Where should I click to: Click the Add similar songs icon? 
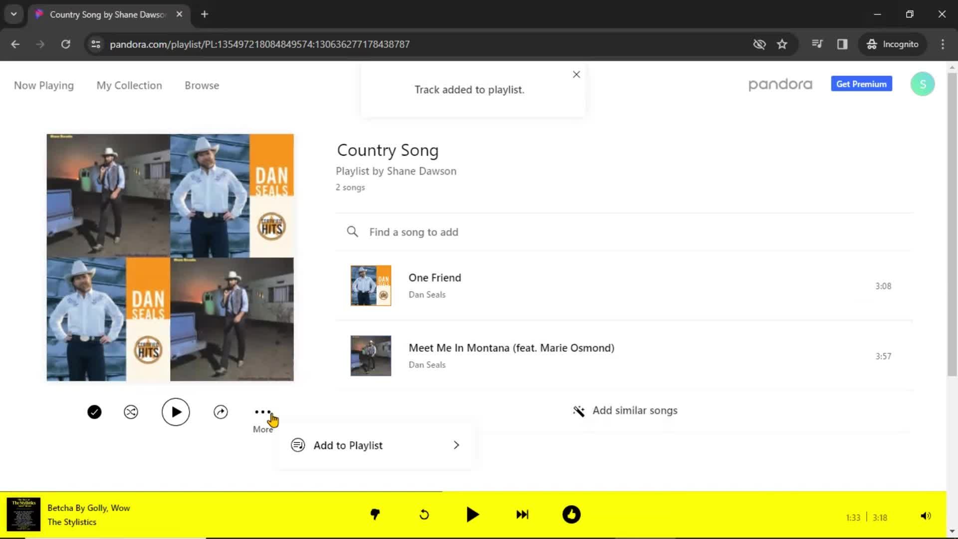[578, 410]
